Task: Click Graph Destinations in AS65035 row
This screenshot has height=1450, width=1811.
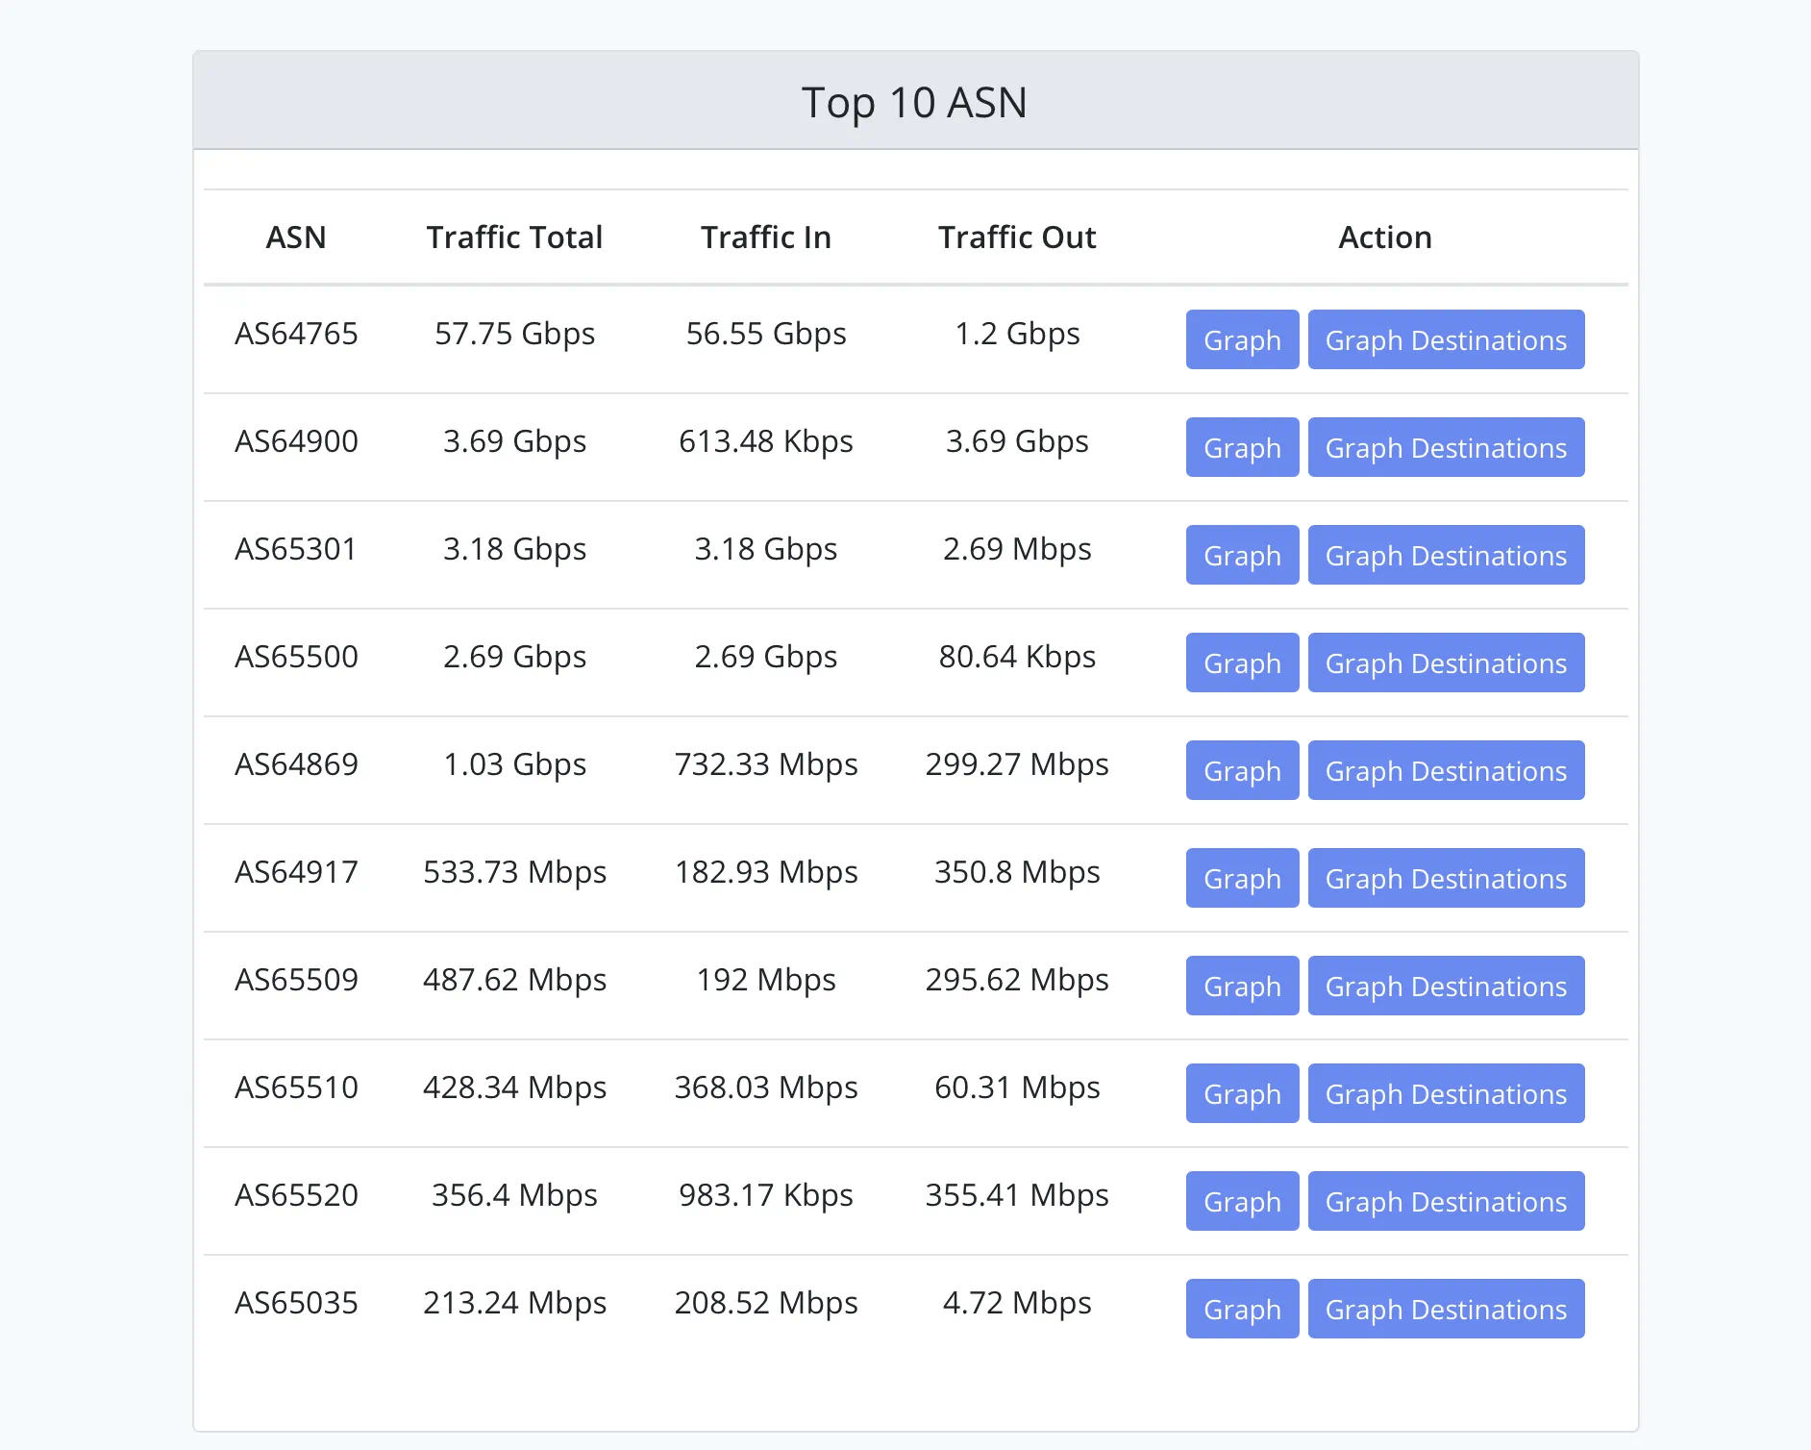Action: [1446, 1309]
